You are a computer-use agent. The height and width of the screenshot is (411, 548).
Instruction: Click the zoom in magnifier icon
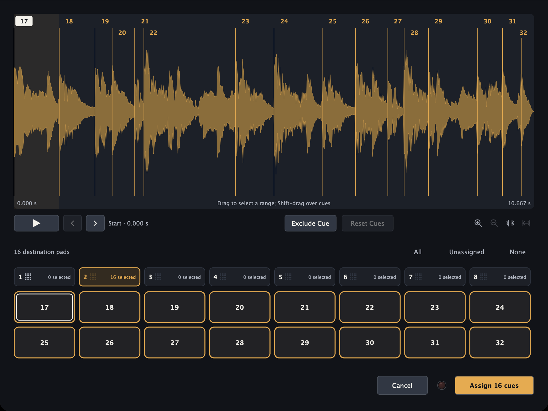coord(478,223)
